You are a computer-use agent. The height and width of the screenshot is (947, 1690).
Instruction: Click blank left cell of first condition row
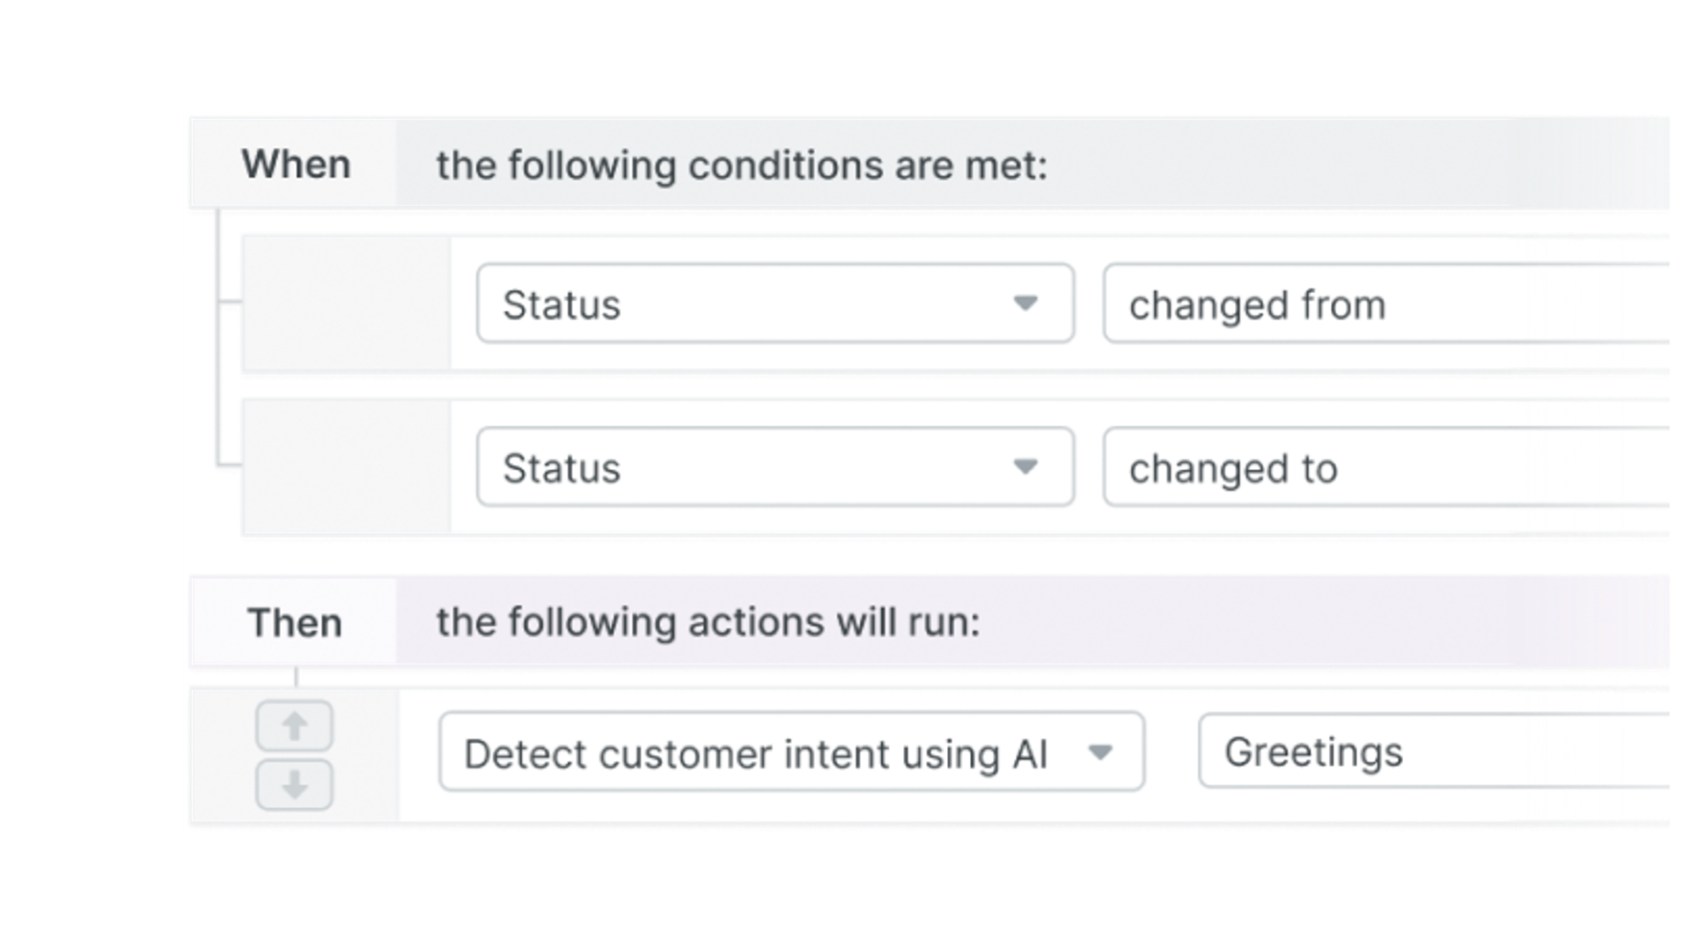[345, 304]
